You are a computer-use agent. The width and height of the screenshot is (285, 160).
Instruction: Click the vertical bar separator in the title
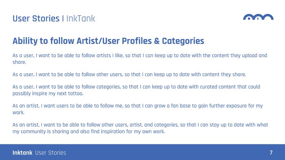tap(63, 18)
